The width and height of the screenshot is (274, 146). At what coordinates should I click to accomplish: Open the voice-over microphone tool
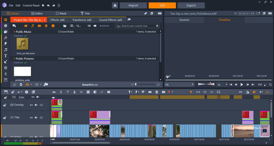click(75, 92)
